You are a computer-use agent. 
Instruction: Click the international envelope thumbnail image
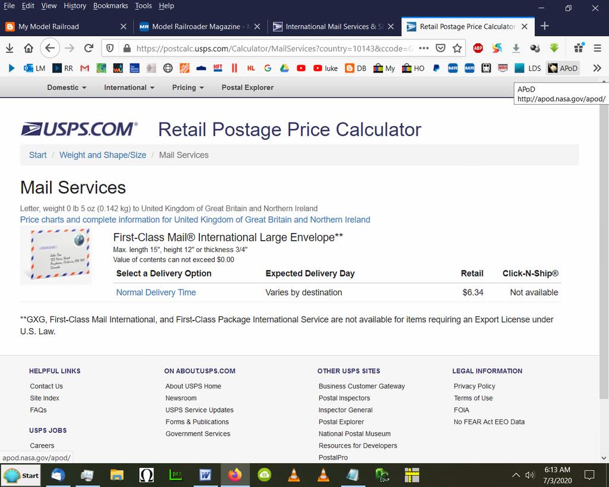(56, 256)
